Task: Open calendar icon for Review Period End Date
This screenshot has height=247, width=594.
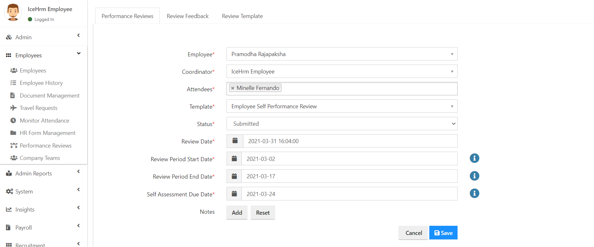Action: tap(234, 176)
